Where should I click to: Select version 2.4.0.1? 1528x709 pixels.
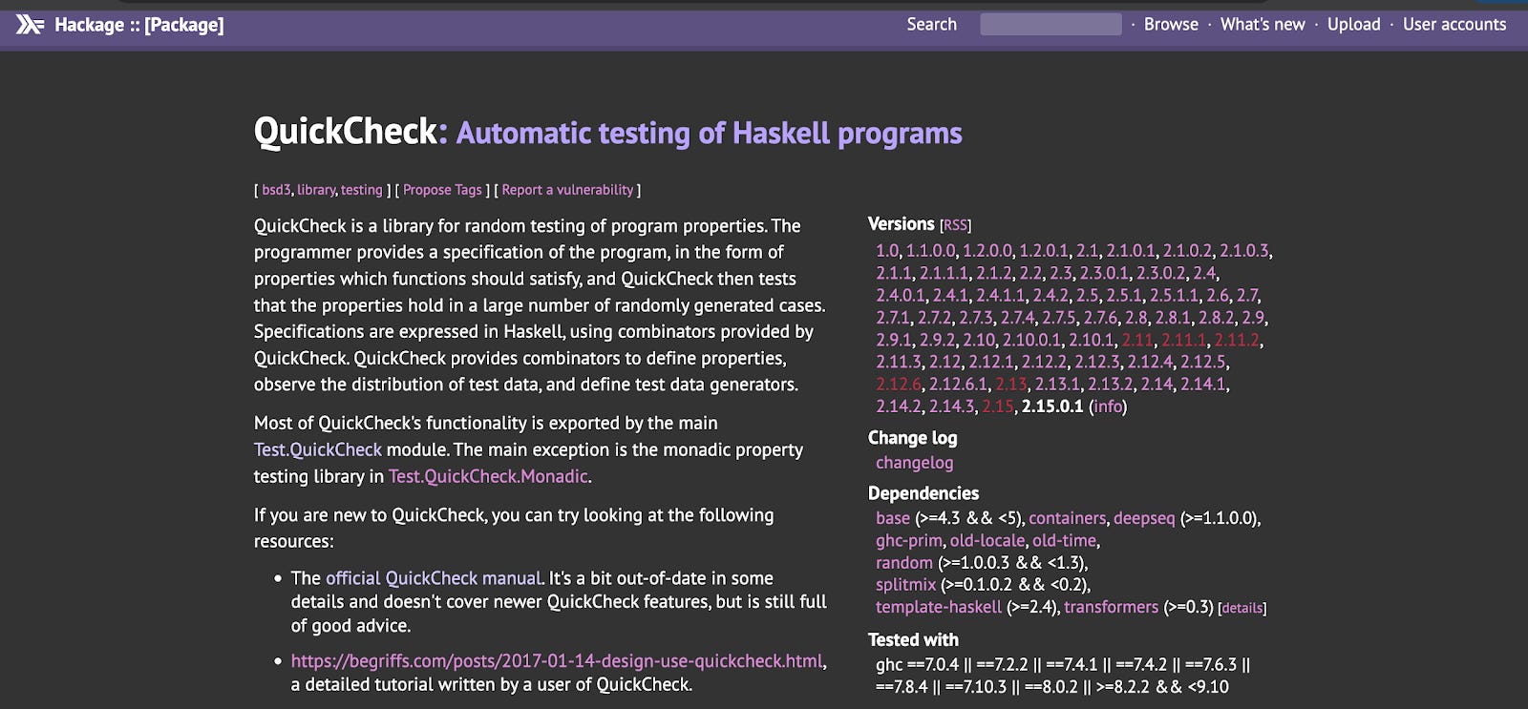[x=901, y=296]
